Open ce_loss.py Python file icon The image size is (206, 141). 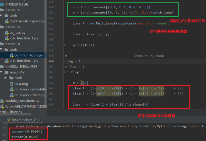click(x=7, y=33)
